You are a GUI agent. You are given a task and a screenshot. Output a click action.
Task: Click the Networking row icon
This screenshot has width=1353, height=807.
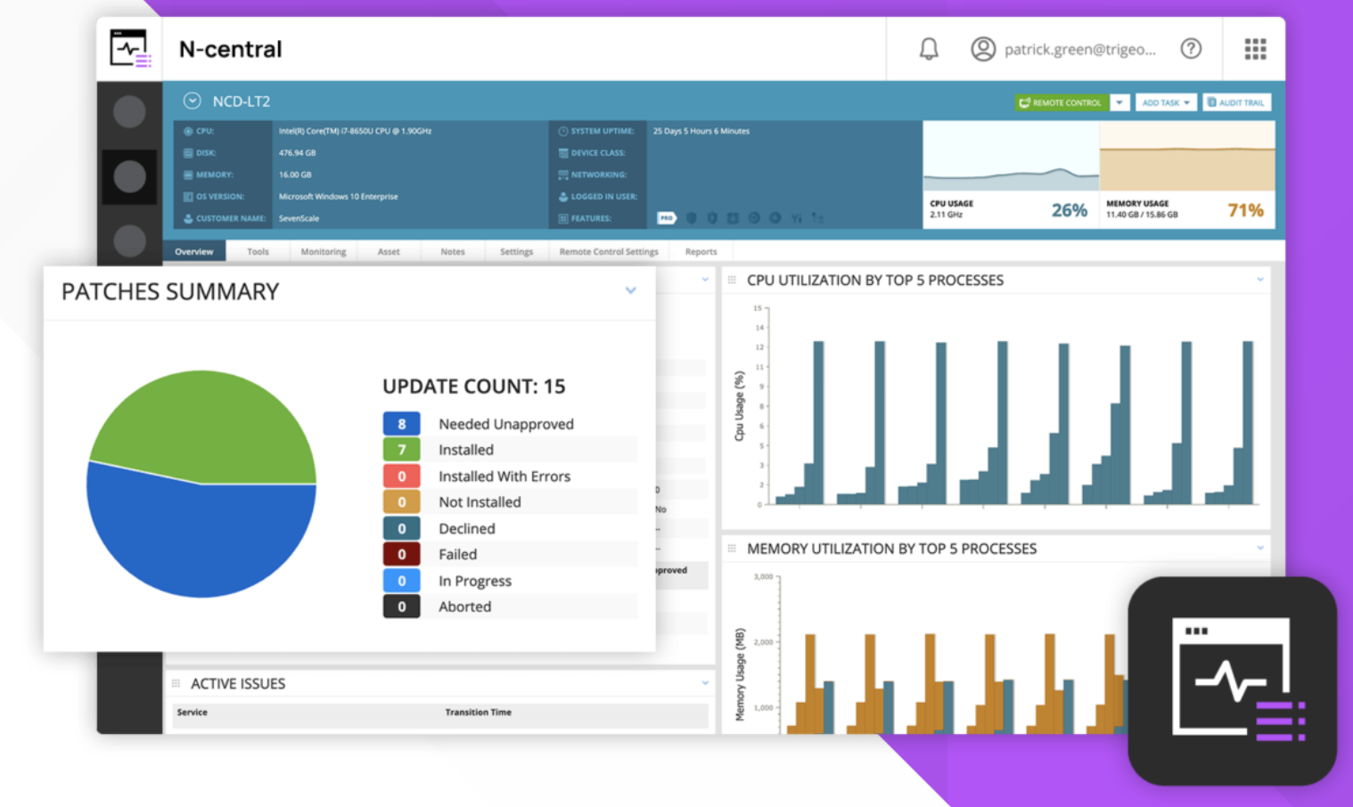point(563,175)
